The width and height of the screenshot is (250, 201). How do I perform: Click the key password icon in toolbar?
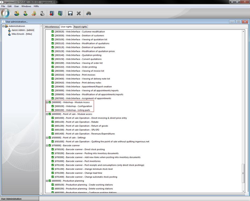click(x=34, y=13)
